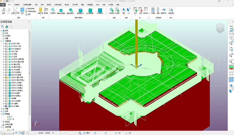Open the 参考线 ribbon tab
The width and height of the screenshot is (234, 135).
coord(49,5)
